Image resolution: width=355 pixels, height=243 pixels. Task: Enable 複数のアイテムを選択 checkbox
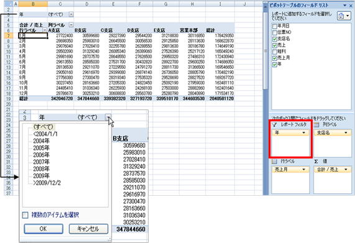(25, 215)
